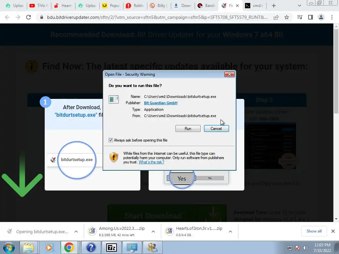Close the downloads bar
This screenshot has height=254, width=339.
click(333, 231)
